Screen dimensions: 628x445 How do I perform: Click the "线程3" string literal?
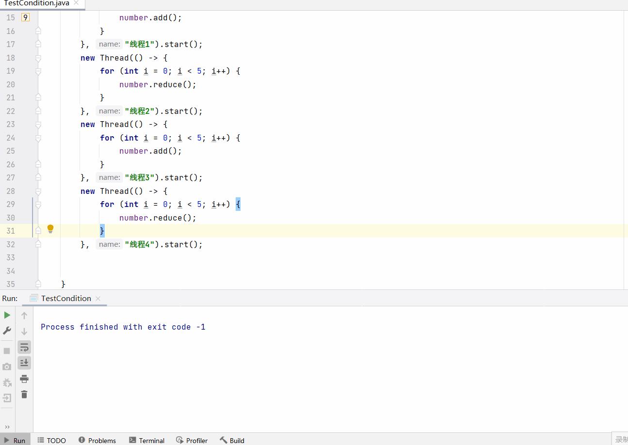[139, 177]
